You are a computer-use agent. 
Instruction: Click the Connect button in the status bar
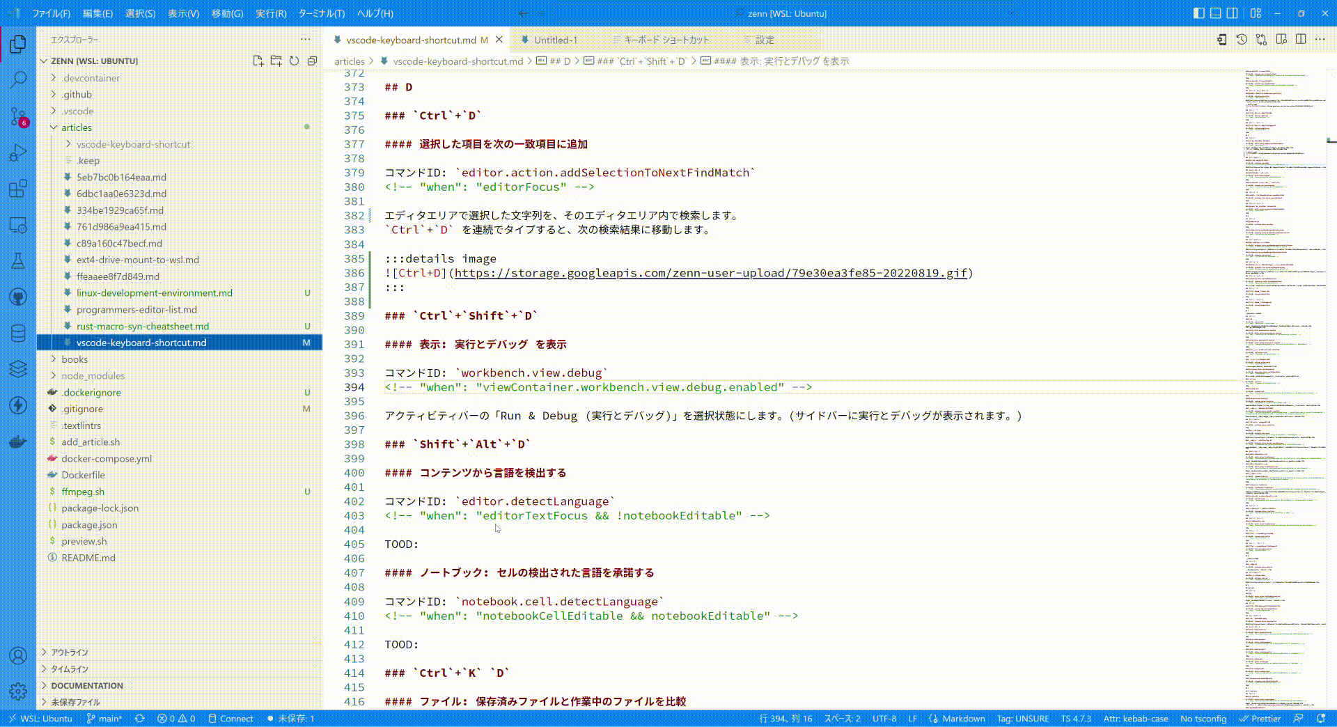click(x=230, y=719)
